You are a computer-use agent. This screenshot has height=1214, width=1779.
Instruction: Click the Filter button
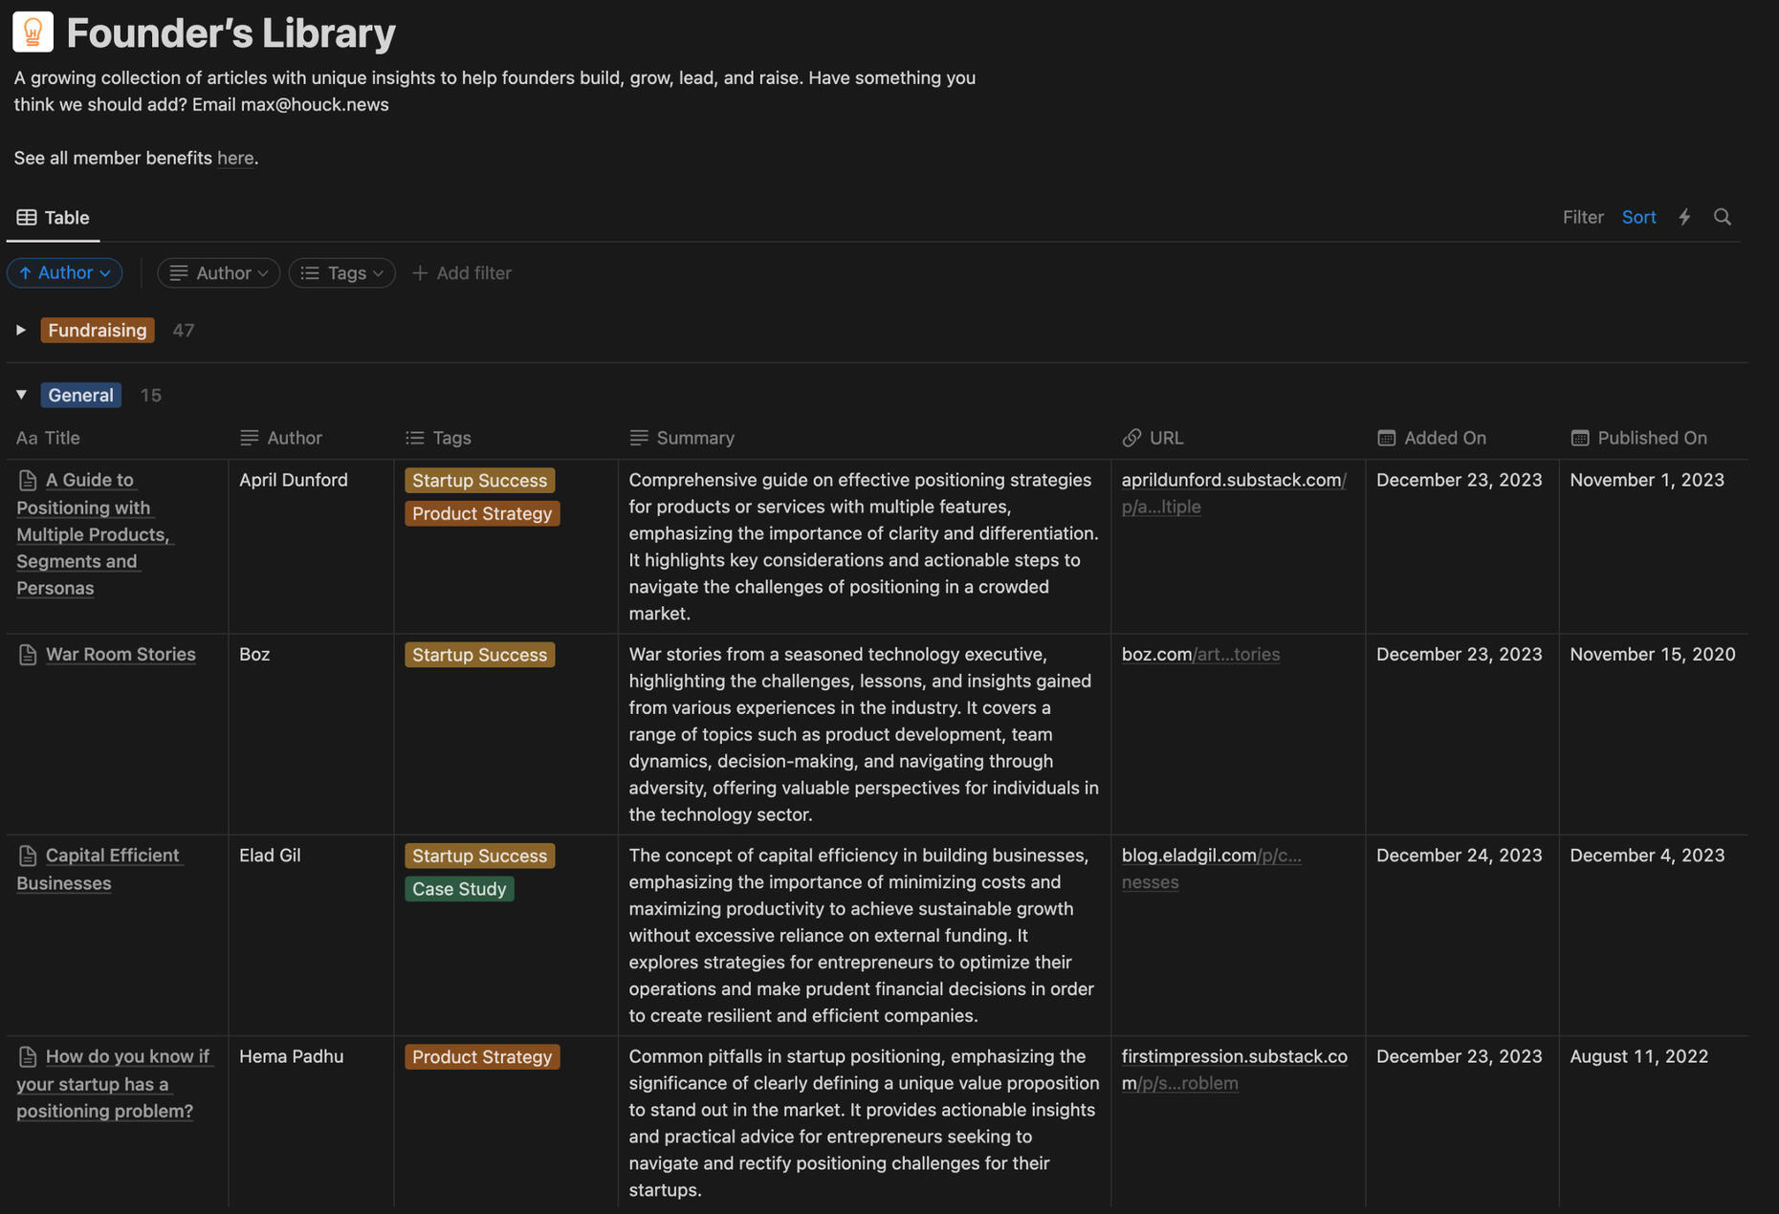[x=1582, y=217]
